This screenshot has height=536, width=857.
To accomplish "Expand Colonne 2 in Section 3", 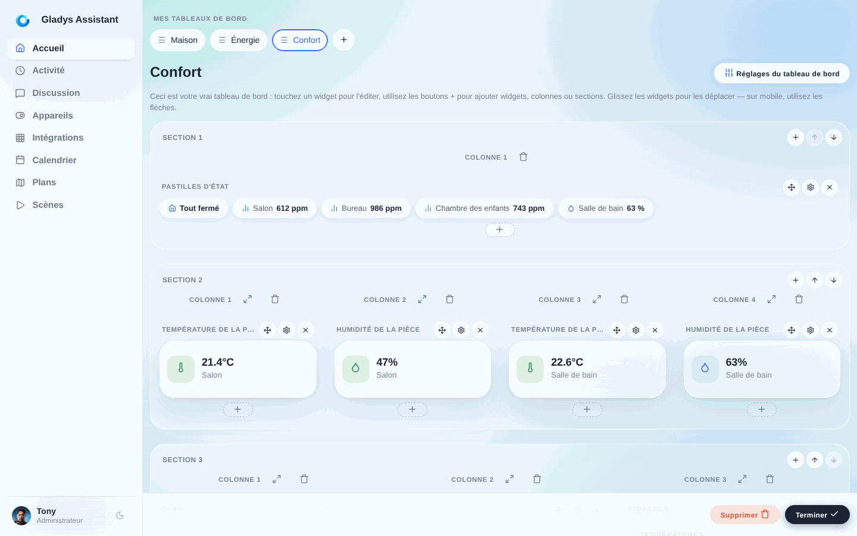I will [x=509, y=479].
